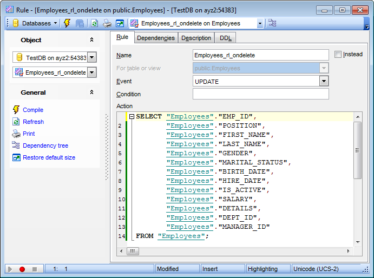The image size is (374, 278).
Task: Click the FROM "Employees" line
Action: (172, 236)
